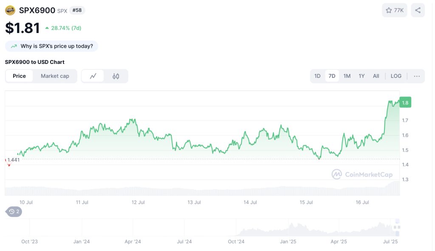The image size is (435, 251).
Task: Click the 16 Jul date on the axis
Action: click(362, 202)
